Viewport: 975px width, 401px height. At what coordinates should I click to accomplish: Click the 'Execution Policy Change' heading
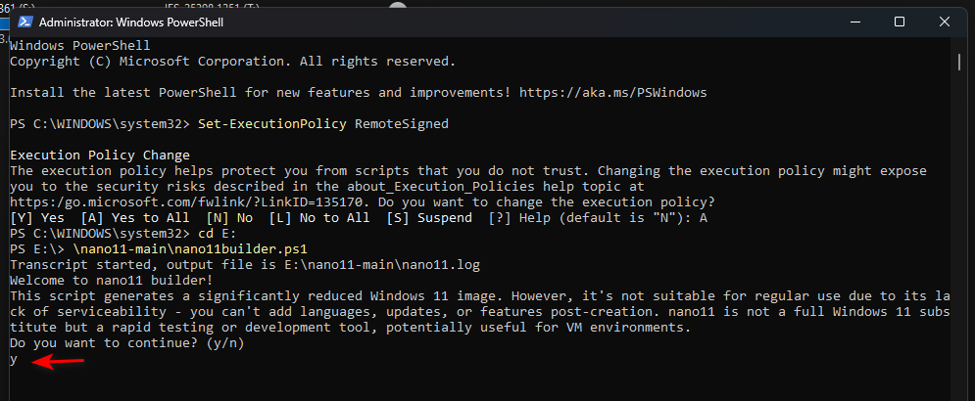pyautogui.click(x=100, y=155)
